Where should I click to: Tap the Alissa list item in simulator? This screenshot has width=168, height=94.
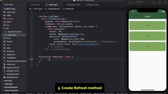coord(148,46)
